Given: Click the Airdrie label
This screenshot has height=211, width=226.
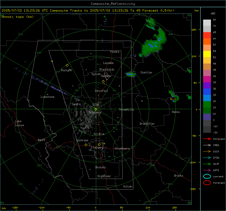Looking at the screenshot, I should point(99,134).
